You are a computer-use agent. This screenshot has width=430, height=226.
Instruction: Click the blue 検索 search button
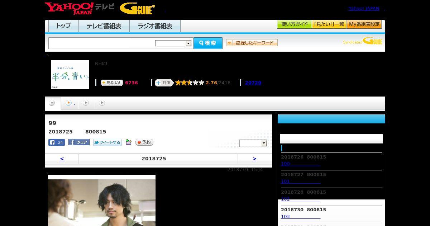pos(208,43)
